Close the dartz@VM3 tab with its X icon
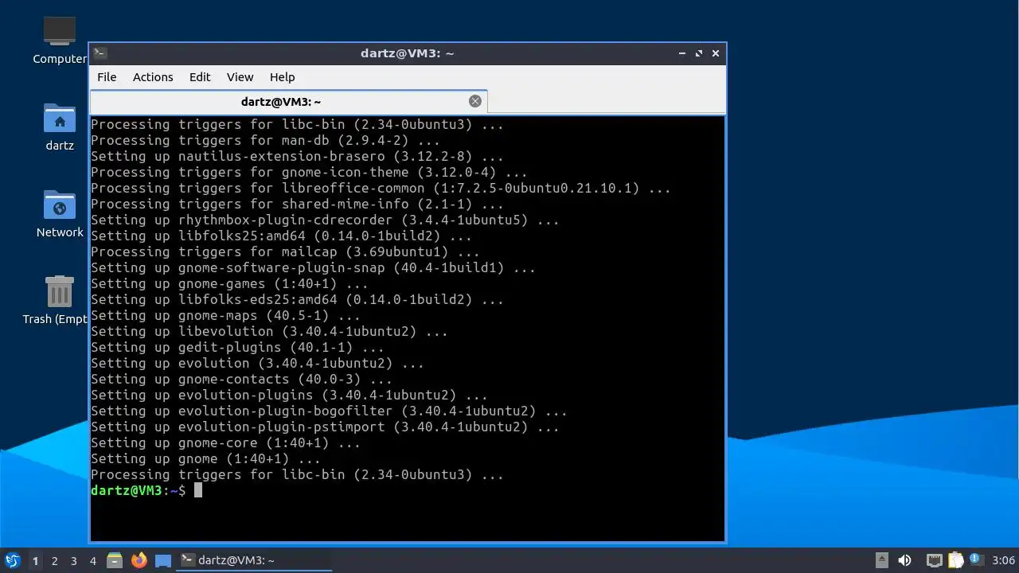Image resolution: width=1019 pixels, height=573 pixels. pyautogui.click(x=475, y=101)
